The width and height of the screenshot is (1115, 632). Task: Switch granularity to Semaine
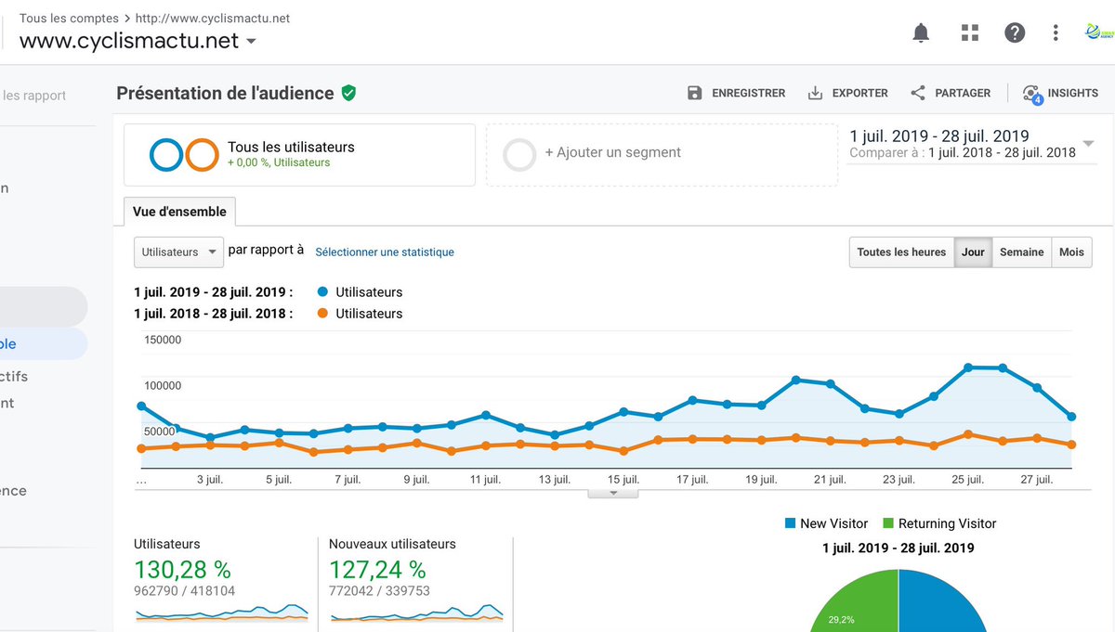click(1021, 252)
